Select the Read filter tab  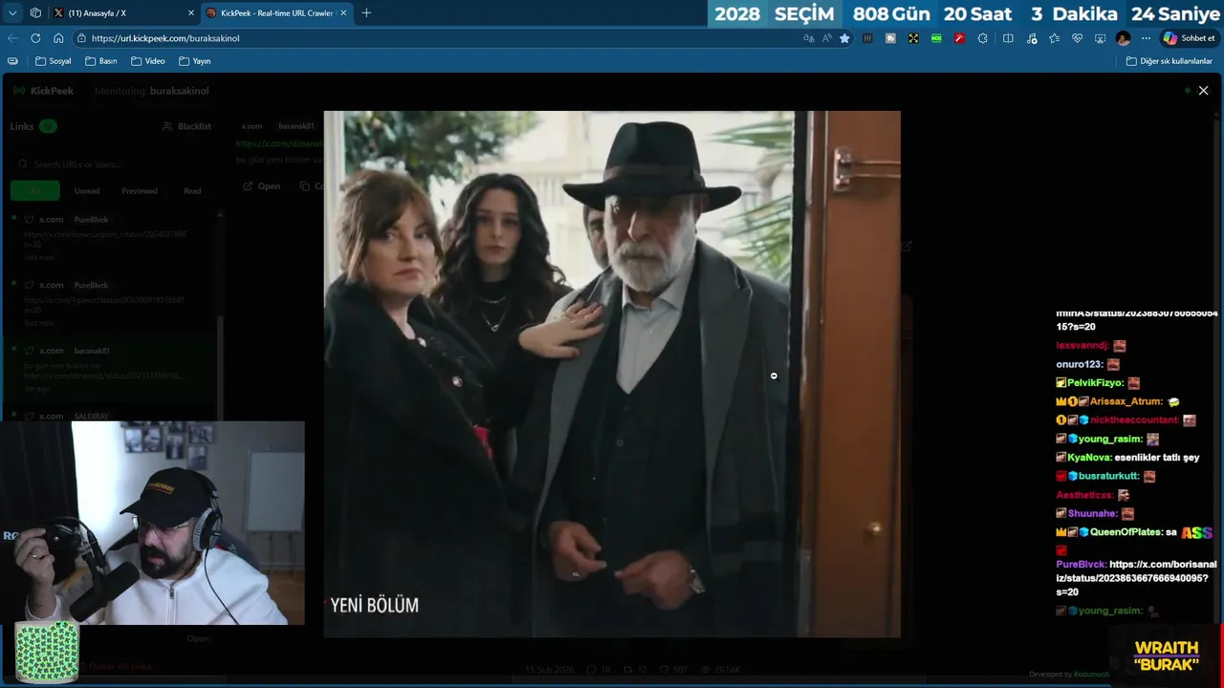coord(192,191)
